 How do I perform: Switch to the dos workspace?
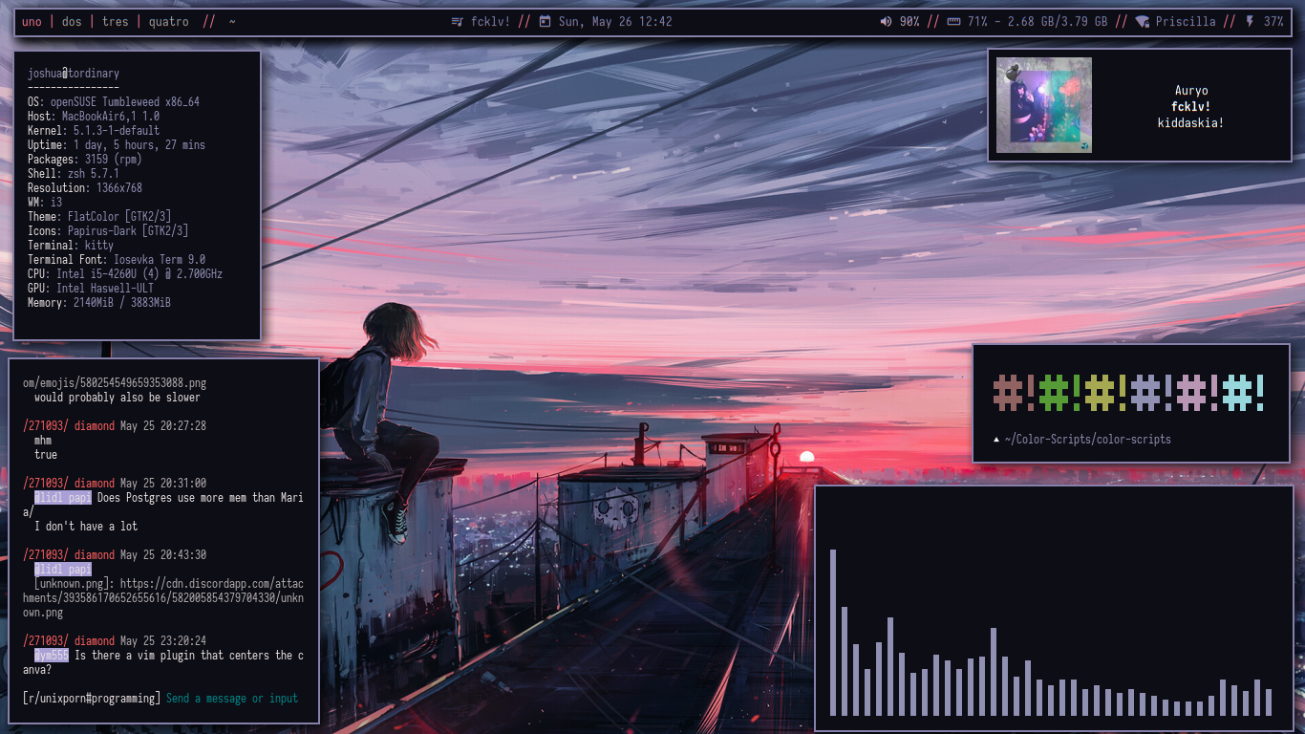click(x=72, y=21)
